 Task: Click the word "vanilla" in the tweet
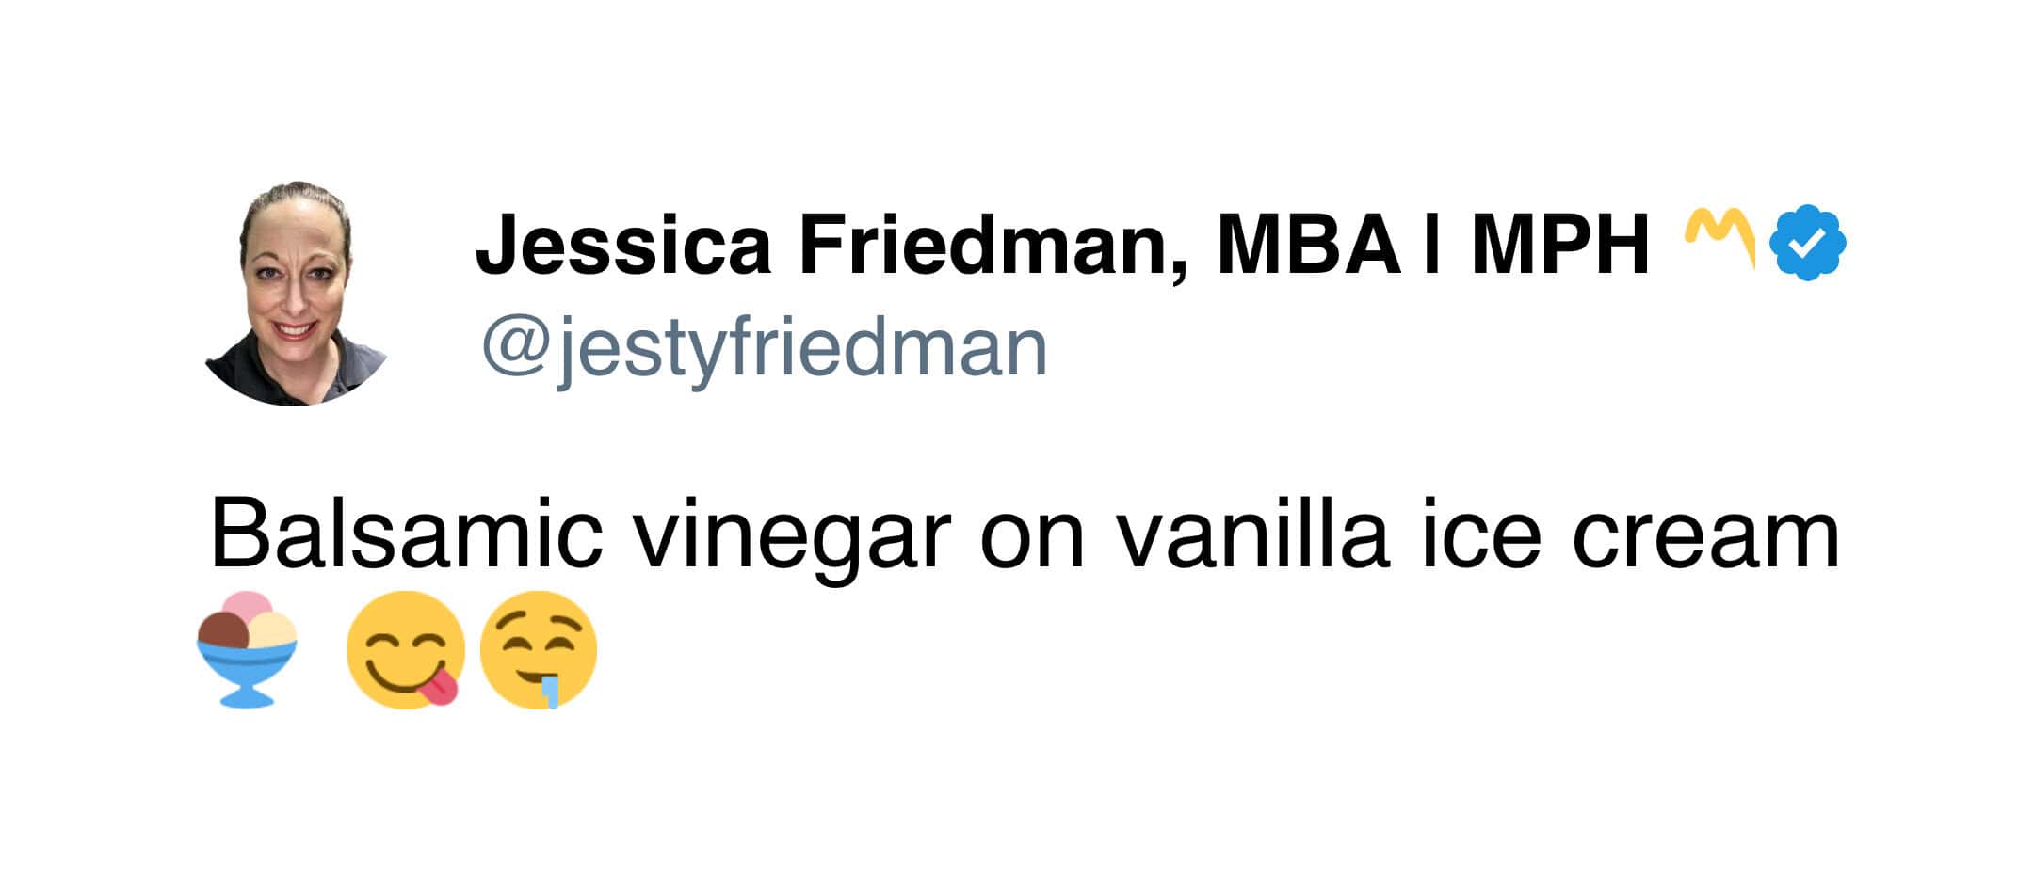(1253, 535)
